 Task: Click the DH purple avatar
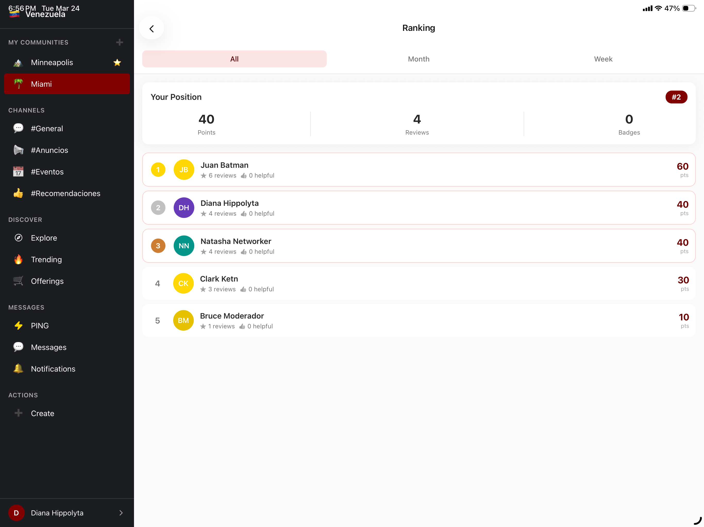pos(184,208)
